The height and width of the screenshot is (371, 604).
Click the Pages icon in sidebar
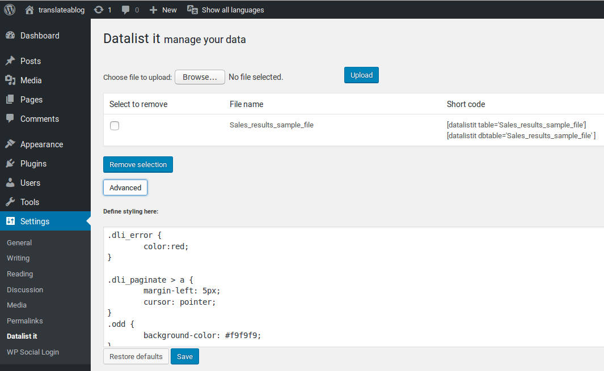click(x=10, y=99)
